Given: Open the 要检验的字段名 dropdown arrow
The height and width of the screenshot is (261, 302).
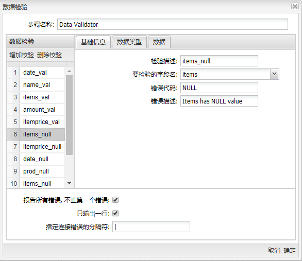Looking at the screenshot, I should (x=274, y=74).
